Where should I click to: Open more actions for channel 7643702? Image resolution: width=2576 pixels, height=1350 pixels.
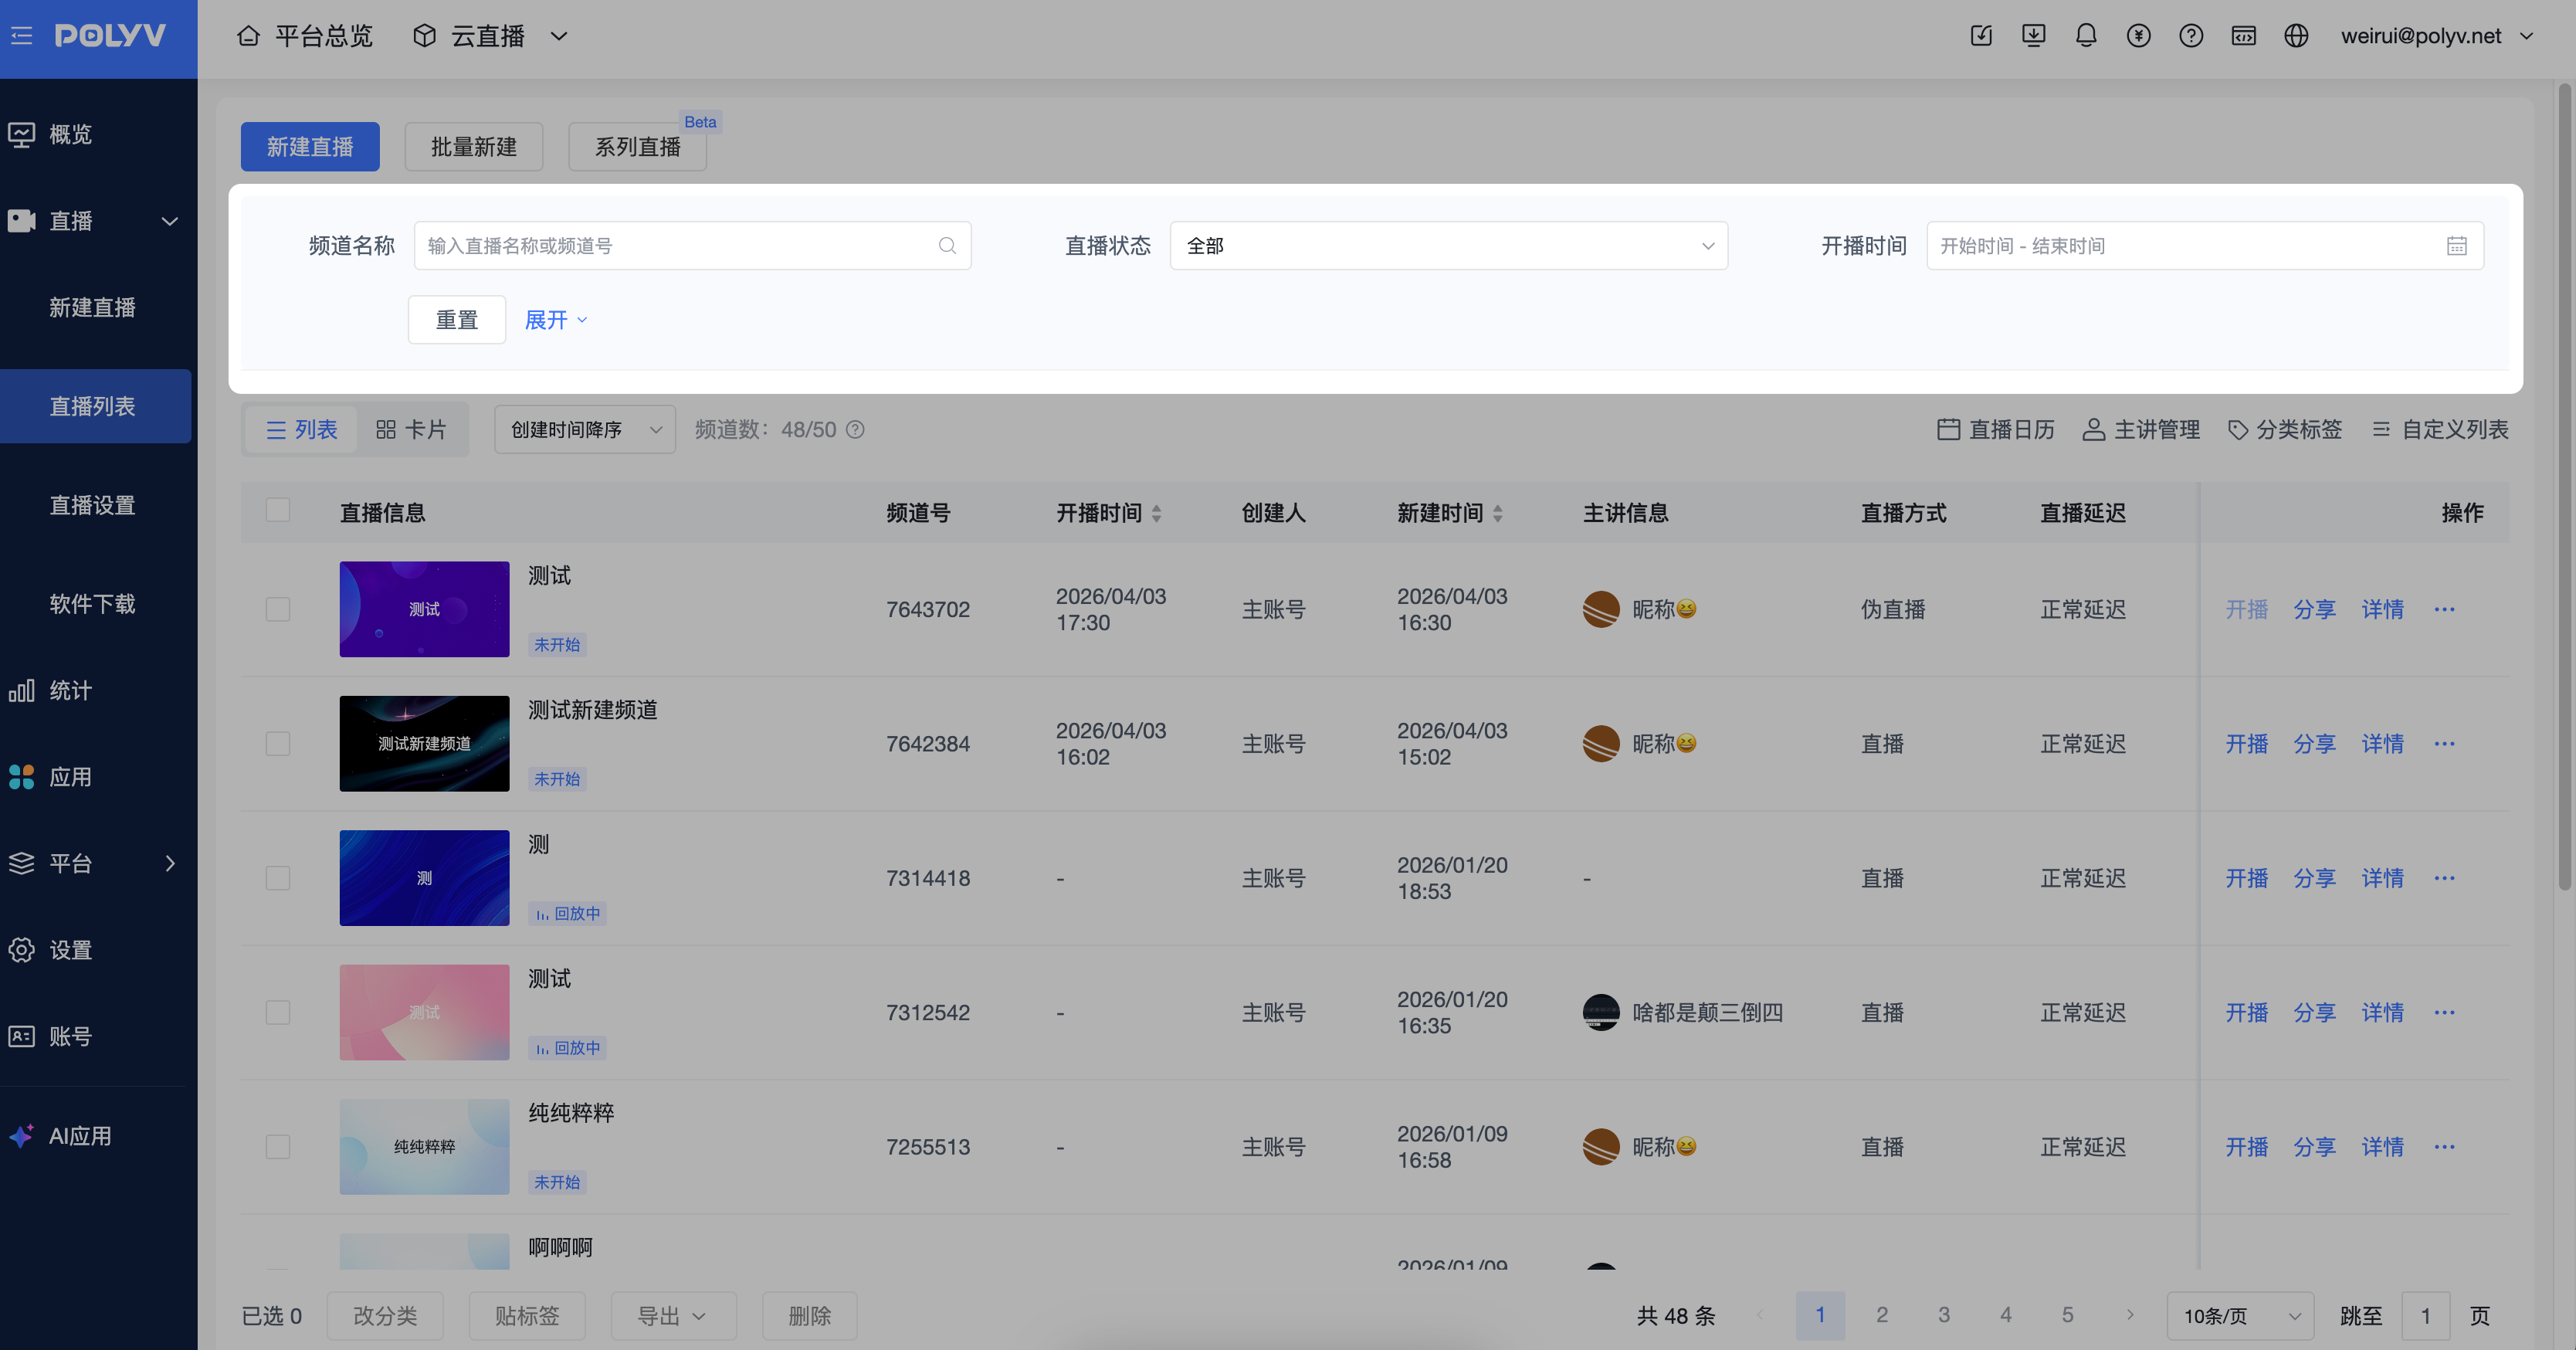[2444, 610]
